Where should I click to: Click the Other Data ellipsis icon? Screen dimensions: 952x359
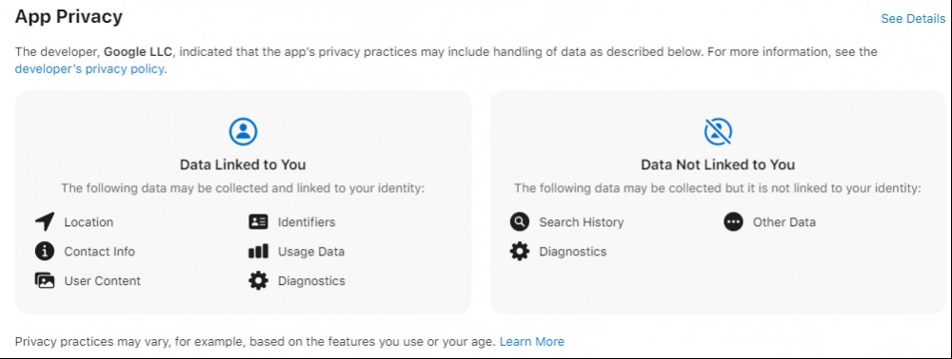pyautogui.click(x=733, y=222)
